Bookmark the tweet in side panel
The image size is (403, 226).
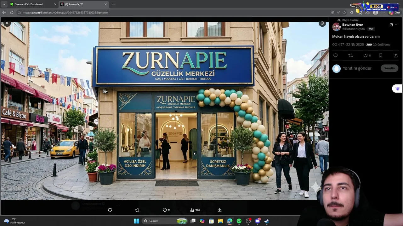(x=380, y=56)
